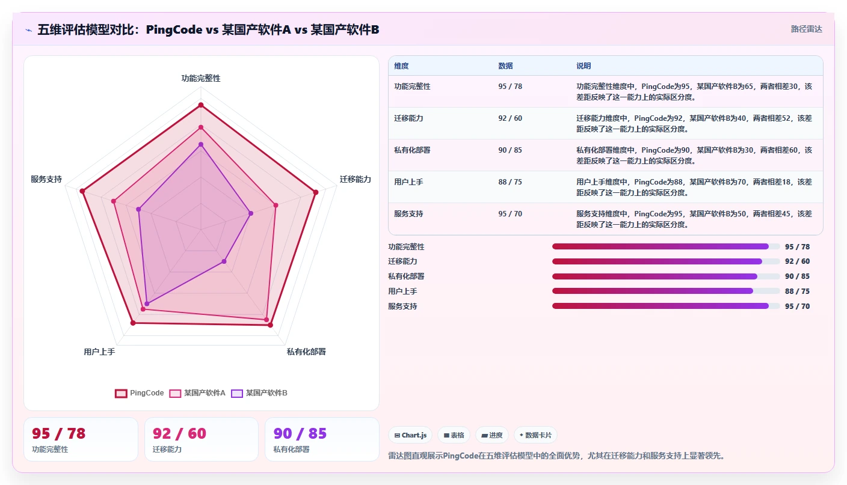Click the footer summary text about 雷达图
This screenshot has height=485, width=847.
(557, 456)
